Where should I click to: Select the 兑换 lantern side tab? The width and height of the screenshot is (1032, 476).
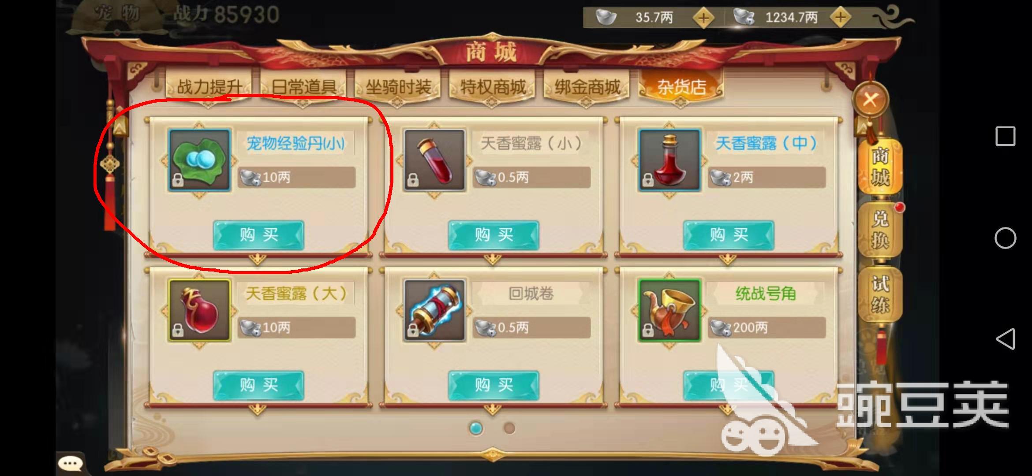point(880,229)
